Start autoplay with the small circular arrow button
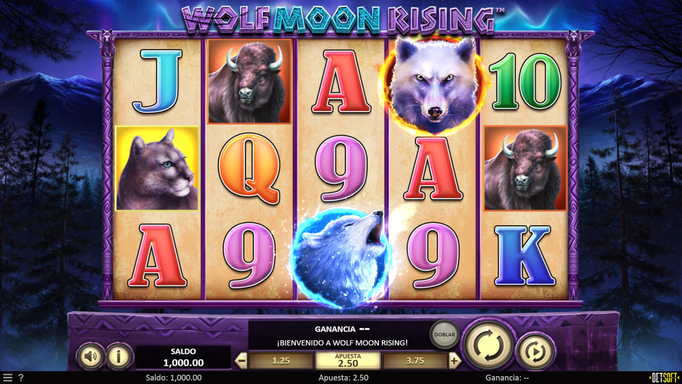This screenshot has height=384, width=682. pos(535,352)
